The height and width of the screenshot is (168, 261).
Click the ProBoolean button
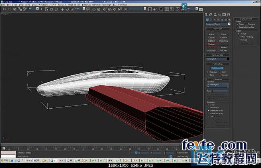212,51
